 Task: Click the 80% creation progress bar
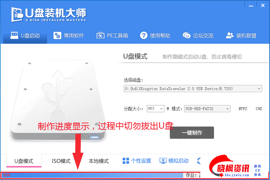[92, 175]
